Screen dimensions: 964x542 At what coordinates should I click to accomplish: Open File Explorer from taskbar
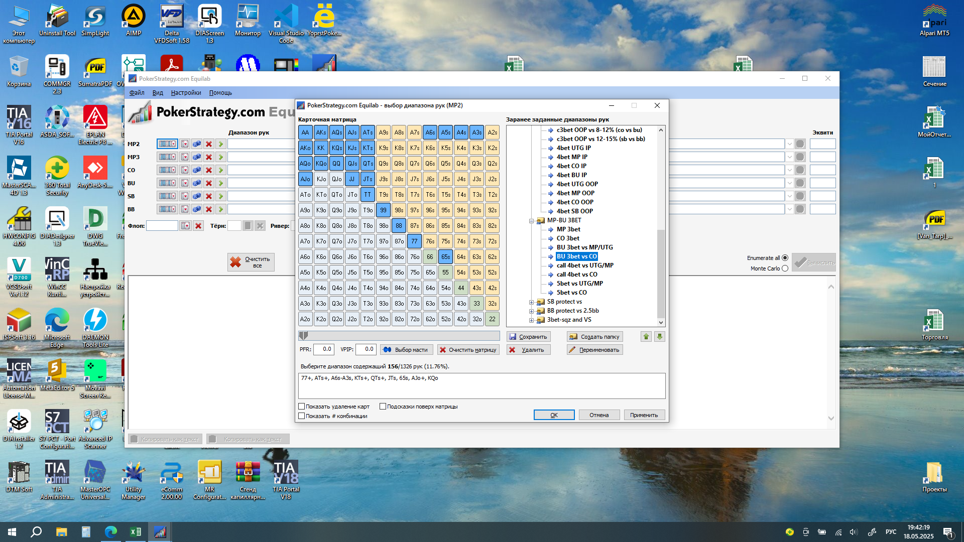pos(61,532)
